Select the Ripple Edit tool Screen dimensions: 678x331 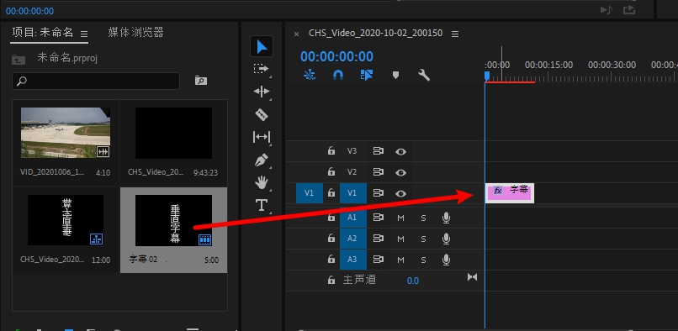click(262, 92)
